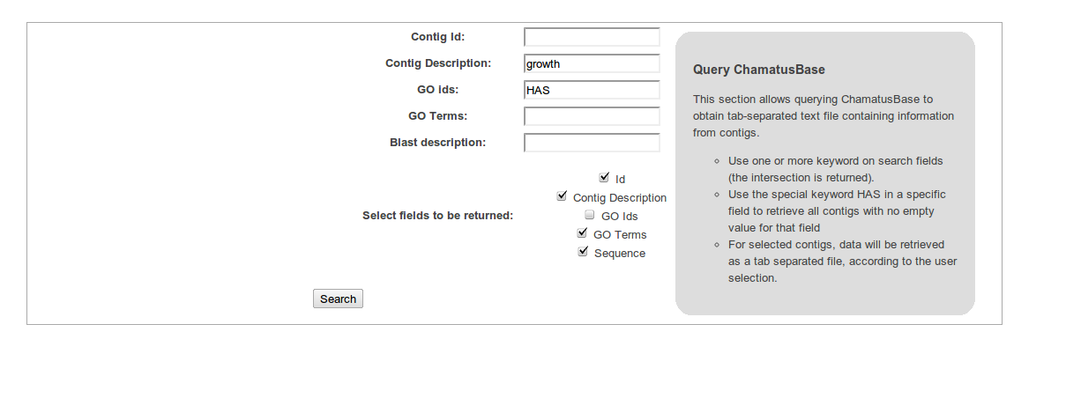Screen dimensions: 1066x413
Task: Click the "Contig Id:" label
Action: tap(437, 37)
